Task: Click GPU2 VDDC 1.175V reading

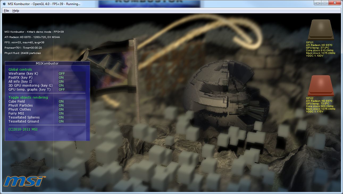Action: (x=315, y=112)
